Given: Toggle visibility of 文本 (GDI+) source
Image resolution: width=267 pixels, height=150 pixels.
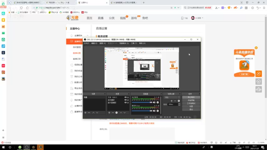Looking at the screenshot, I should point(125,97).
